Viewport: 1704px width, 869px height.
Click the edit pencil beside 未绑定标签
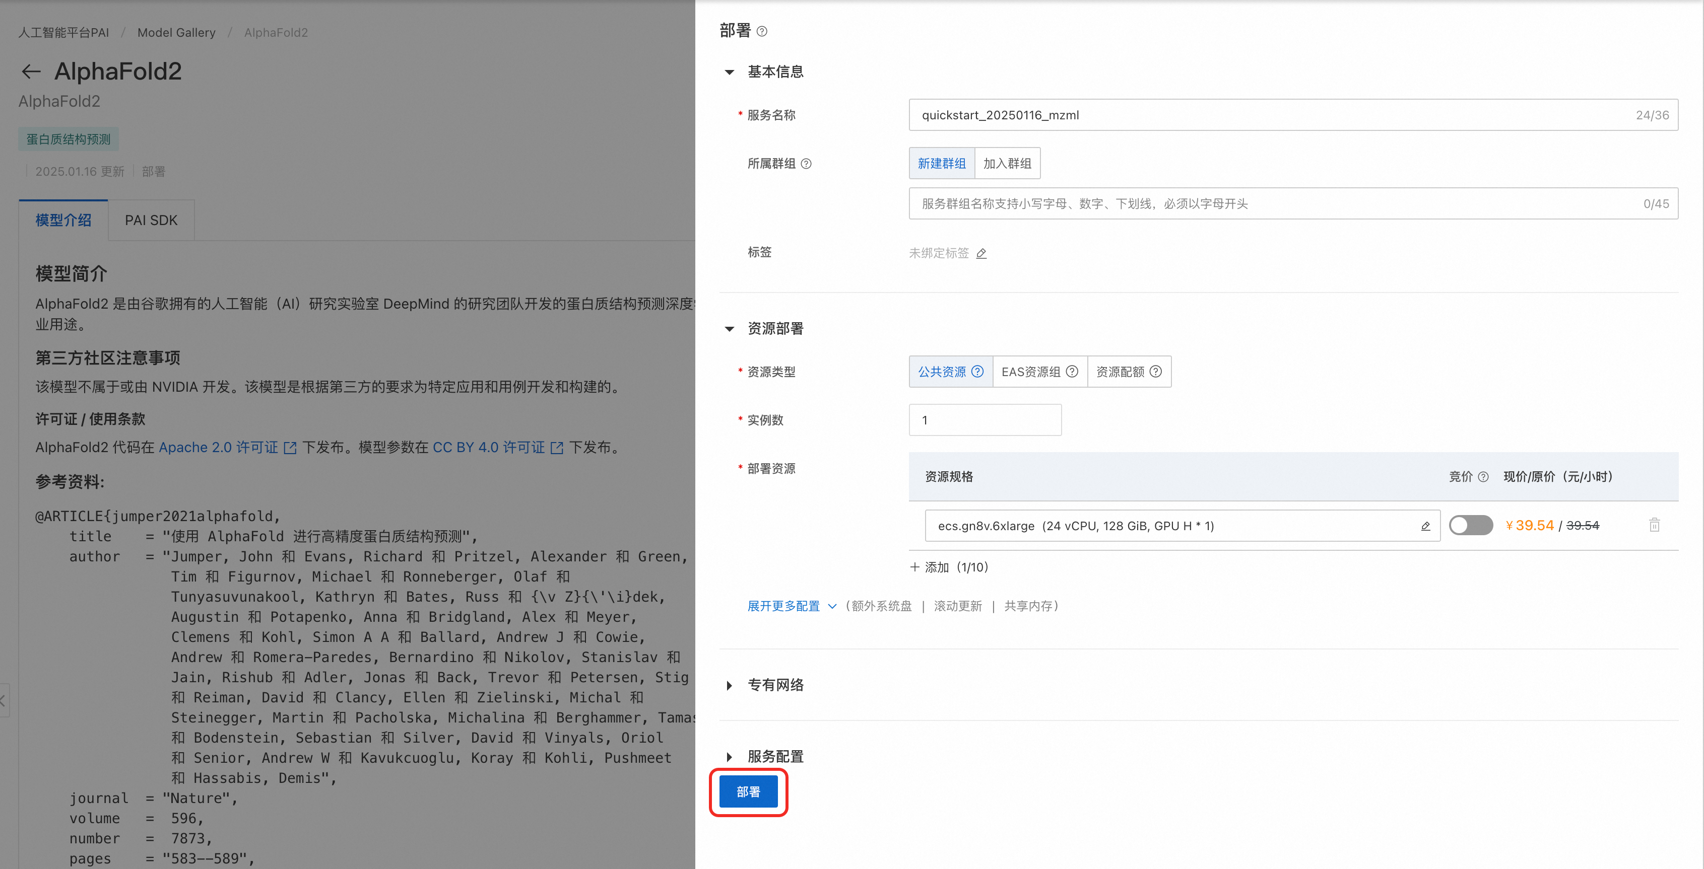[x=981, y=253]
